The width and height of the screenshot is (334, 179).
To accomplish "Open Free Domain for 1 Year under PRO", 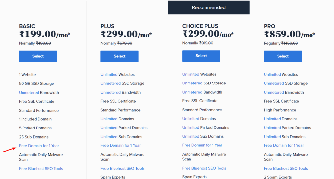I will [x=284, y=146].
